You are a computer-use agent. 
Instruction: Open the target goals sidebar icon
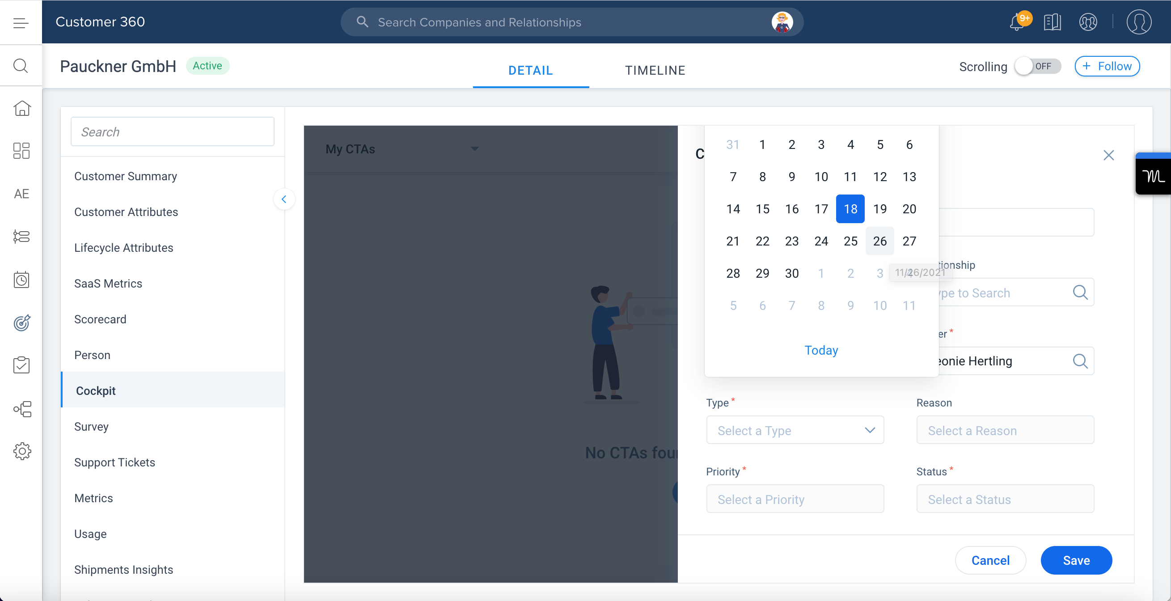22,322
